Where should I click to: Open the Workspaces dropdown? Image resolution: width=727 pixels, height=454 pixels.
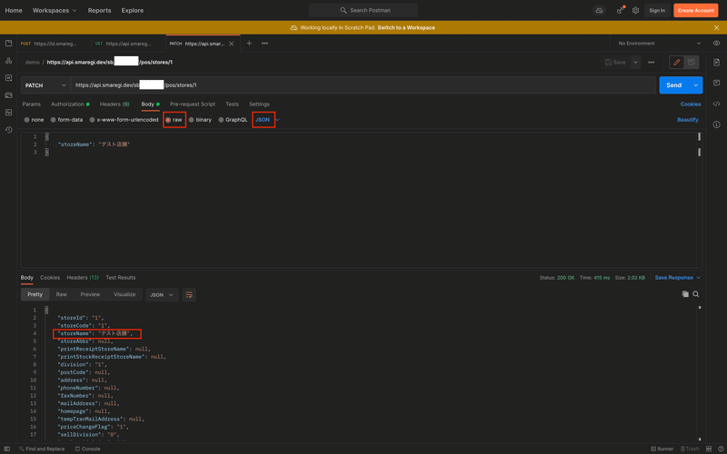pyautogui.click(x=55, y=10)
